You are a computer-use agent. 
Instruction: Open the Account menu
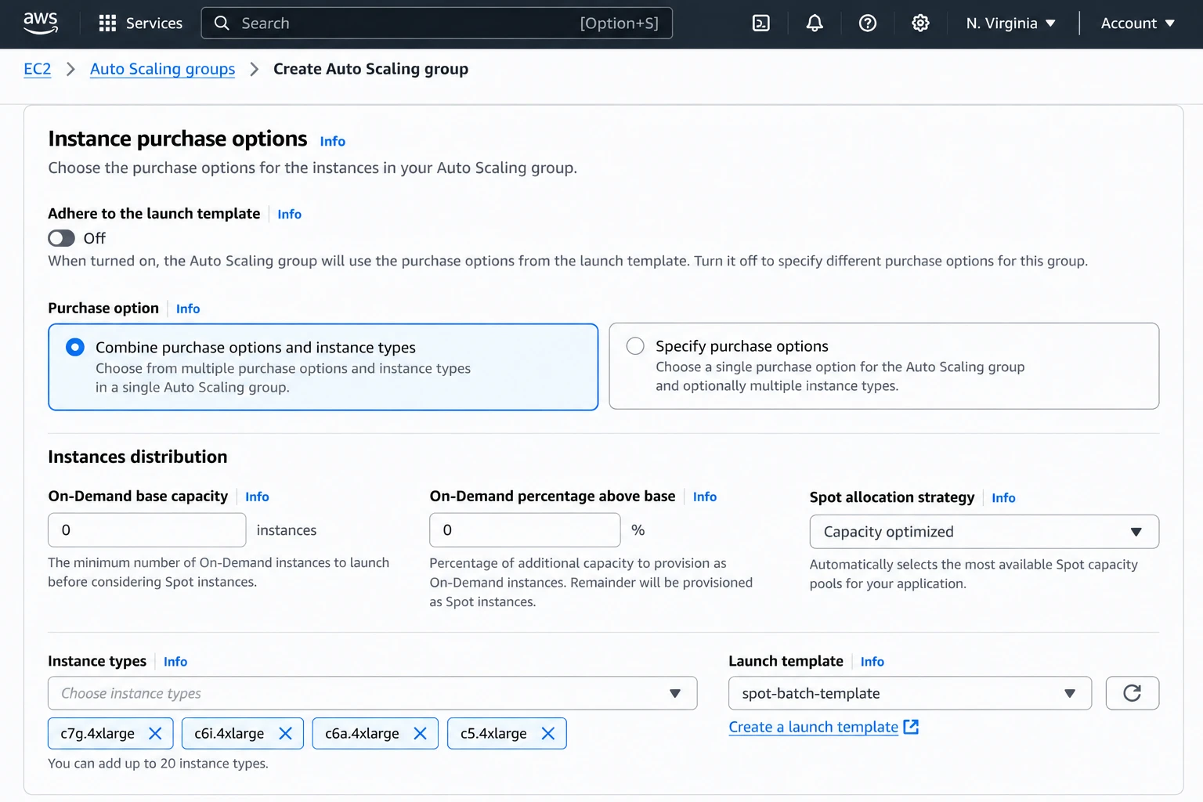(x=1138, y=23)
